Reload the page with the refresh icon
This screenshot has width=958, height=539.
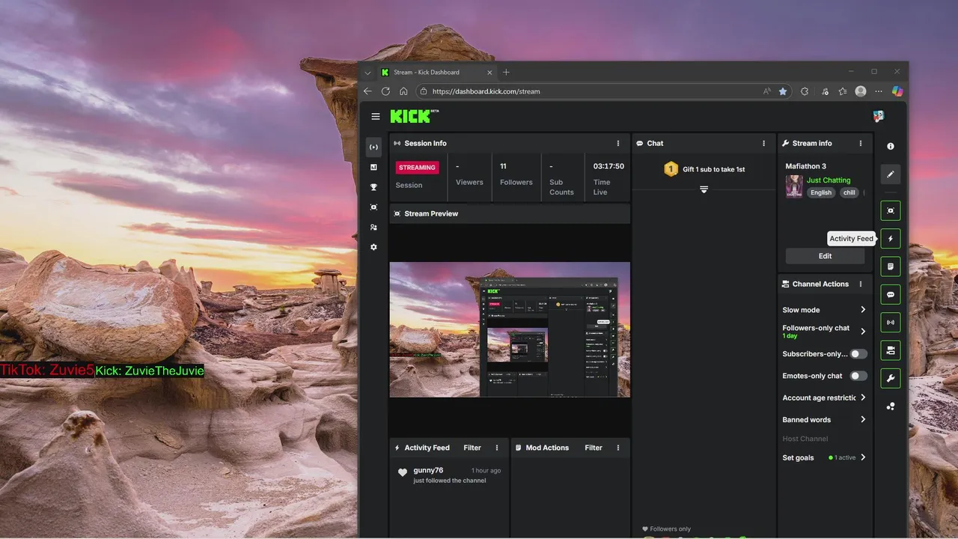click(x=385, y=91)
